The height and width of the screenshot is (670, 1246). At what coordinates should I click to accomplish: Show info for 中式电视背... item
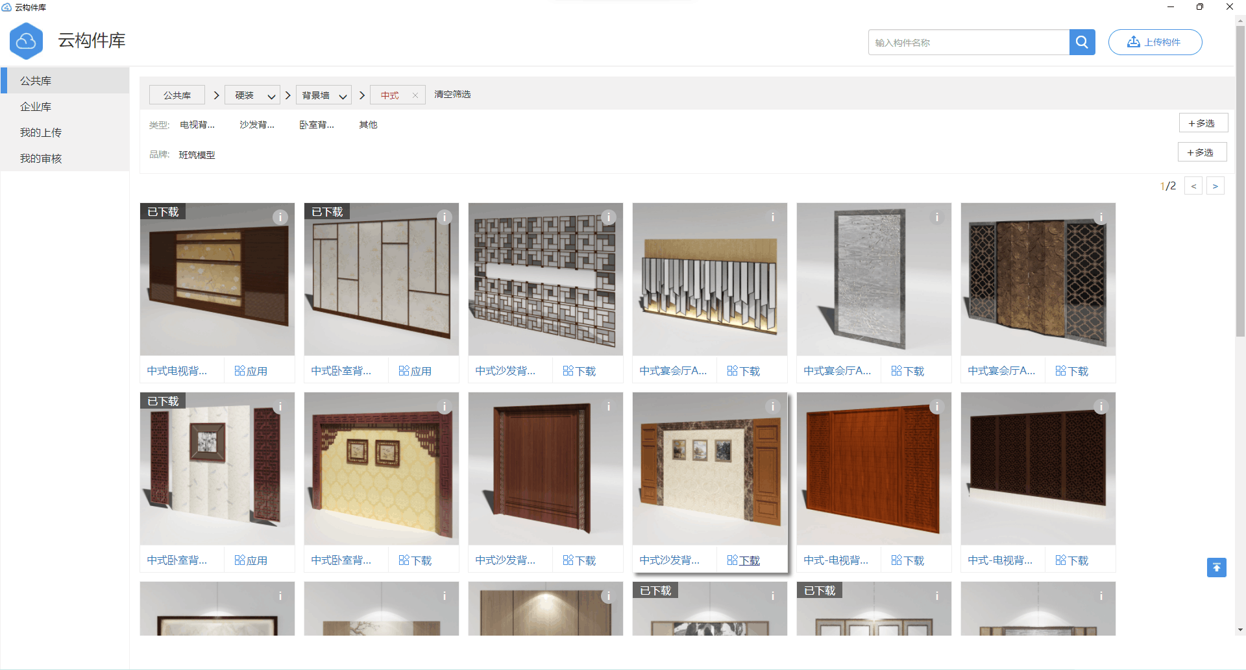pos(280,217)
